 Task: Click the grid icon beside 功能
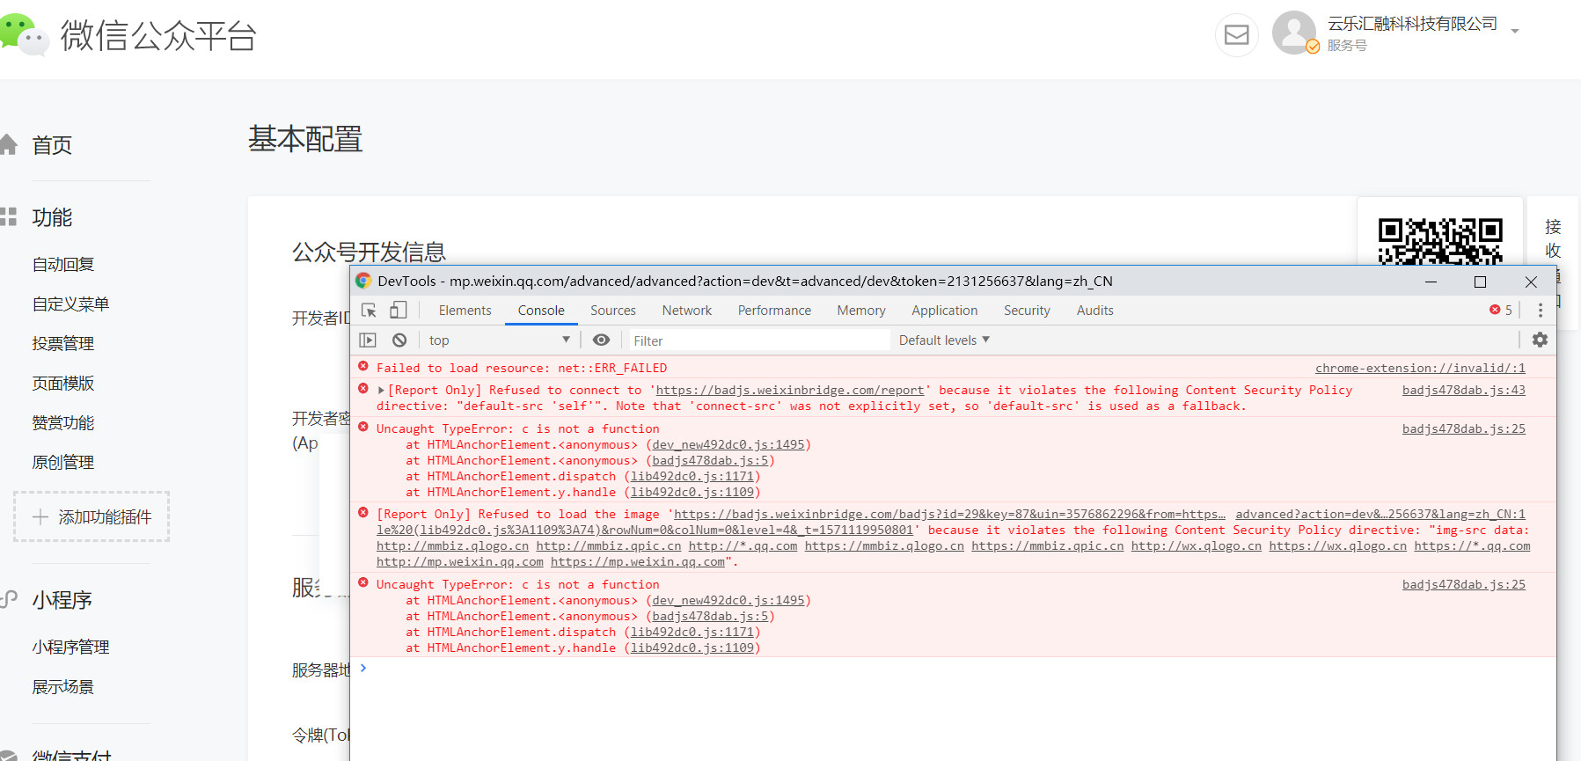click(x=9, y=216)
